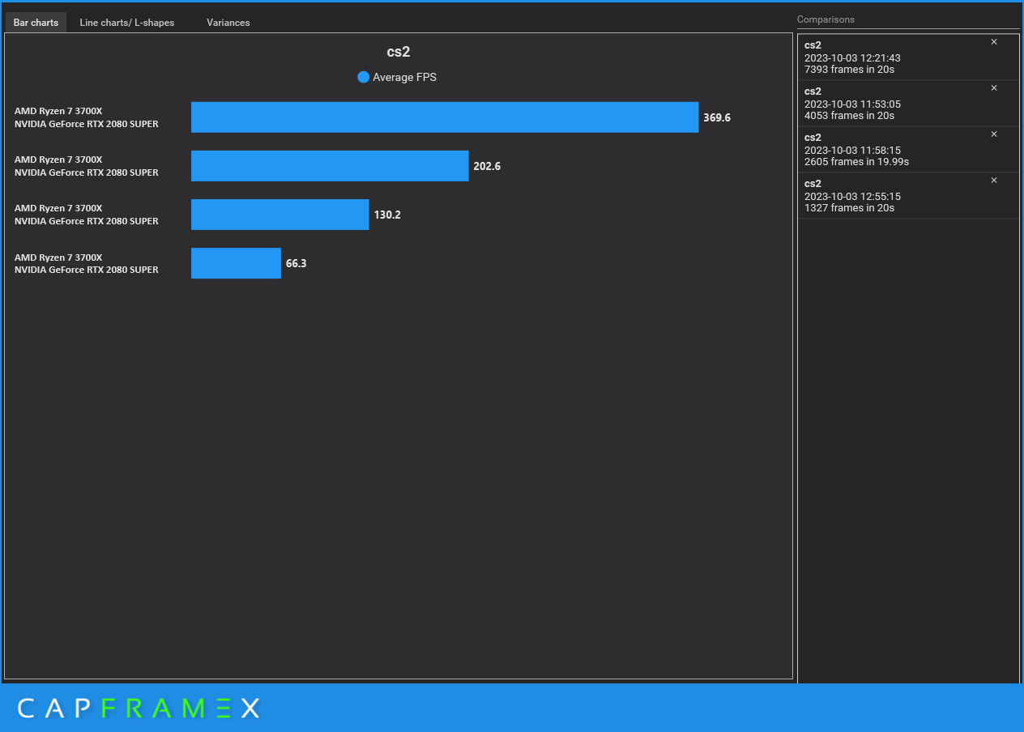Click the 66.3 value label
Screen dimensions: 1024x732
pos(296,263)
